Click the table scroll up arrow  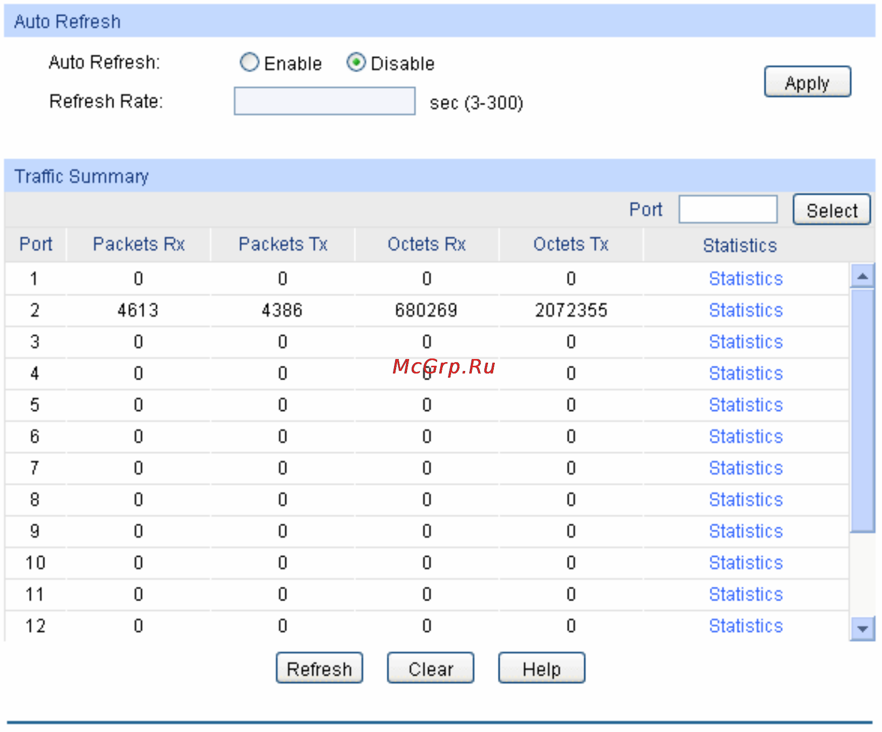coord(862,276)
